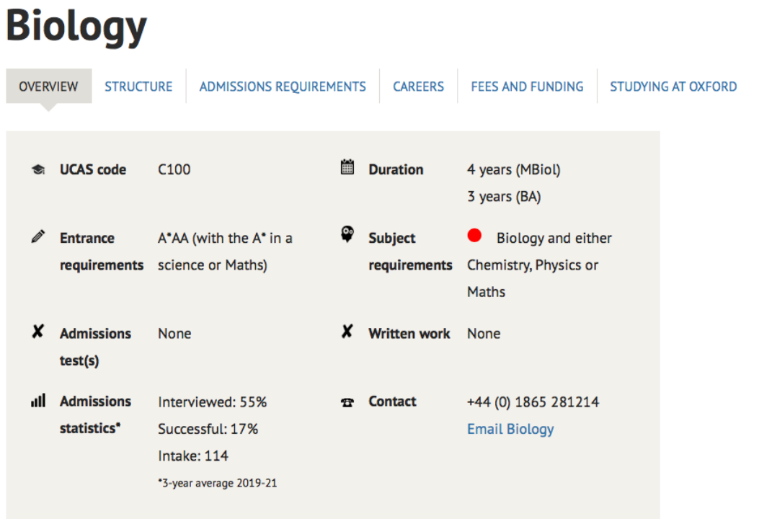The width and height of the screenshot is (759, 519).
Task: Click the head icon beside Subject requirements
Action: (x=347, y=234)
